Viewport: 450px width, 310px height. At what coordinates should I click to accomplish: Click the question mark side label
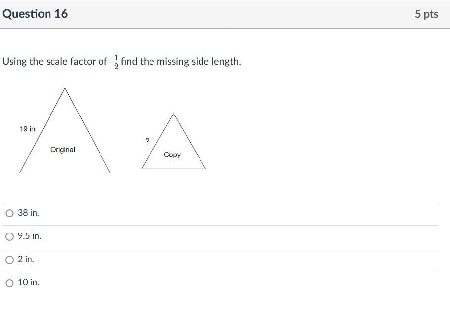pos(147,141)
